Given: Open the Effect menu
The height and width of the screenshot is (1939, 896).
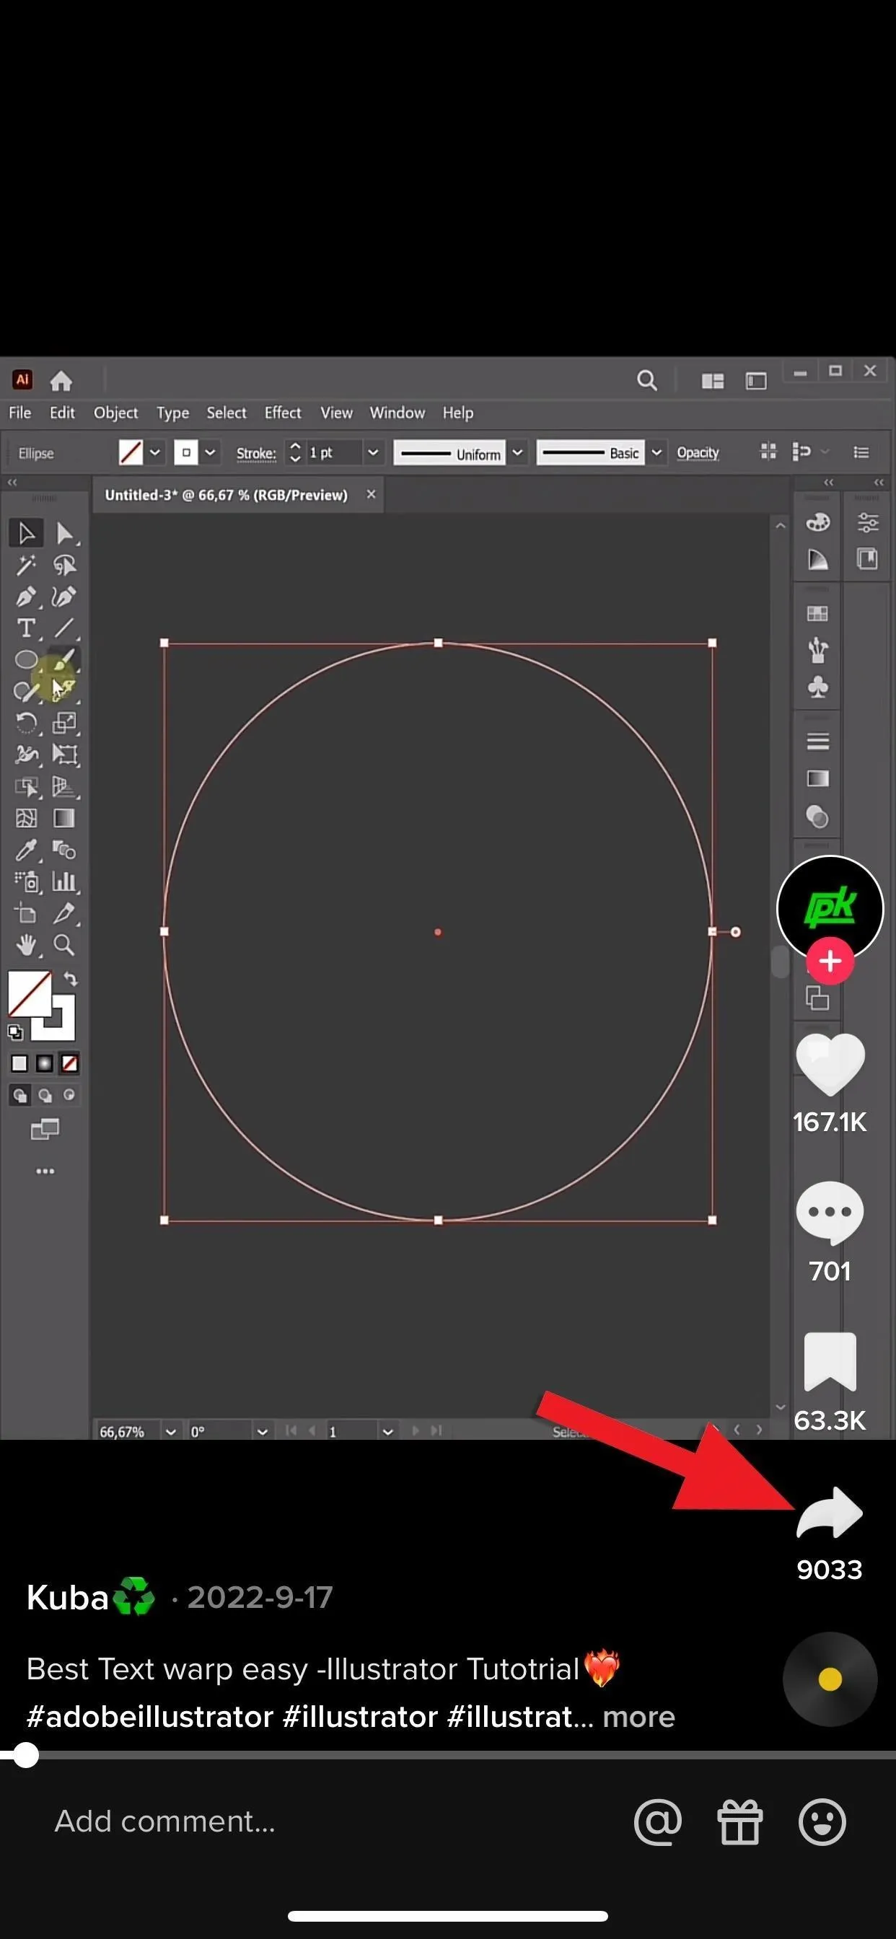Looking at the screenshot, I should pyautogui.click(x=282, y=413).
